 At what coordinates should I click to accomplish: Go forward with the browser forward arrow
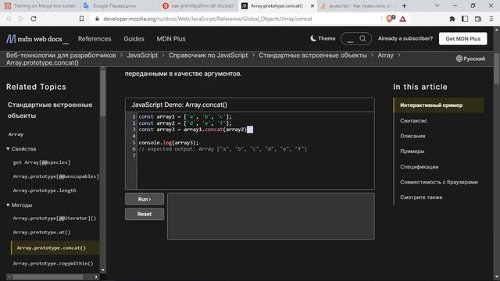(21, 19)
